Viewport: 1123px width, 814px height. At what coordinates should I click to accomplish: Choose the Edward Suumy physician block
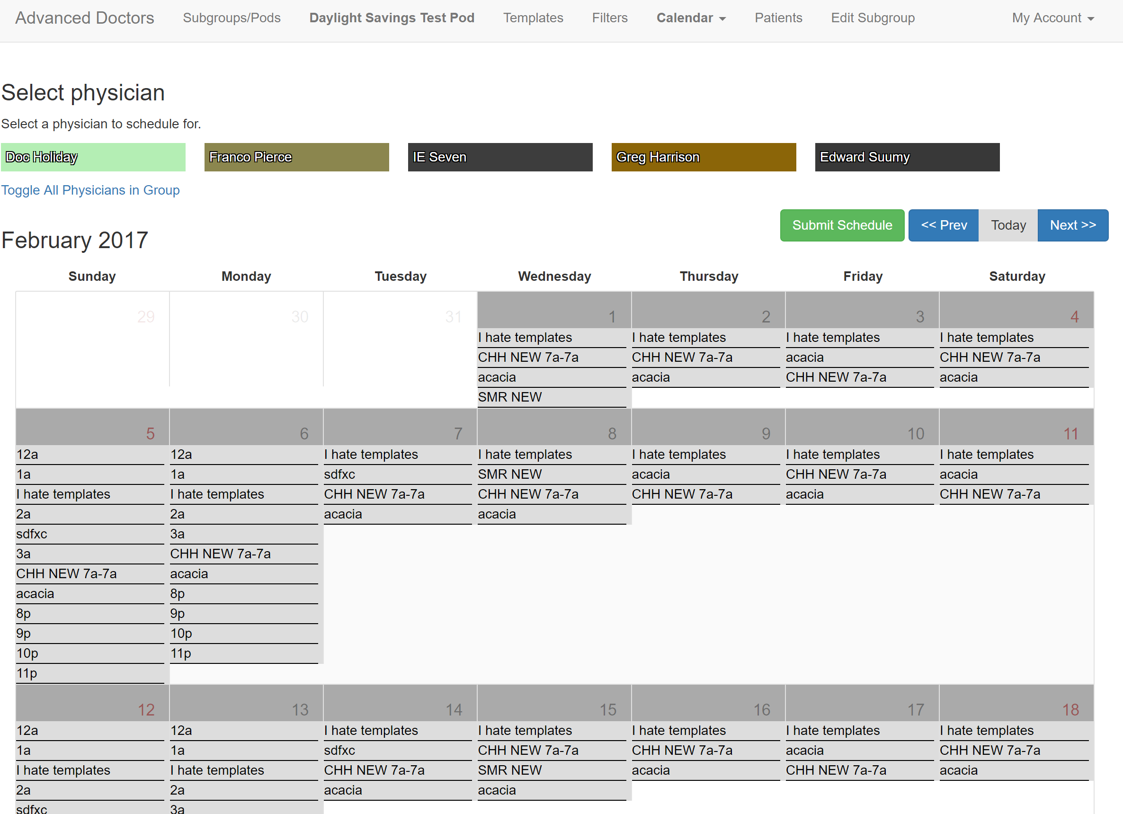pyautogui.click(x=907, y=157)
